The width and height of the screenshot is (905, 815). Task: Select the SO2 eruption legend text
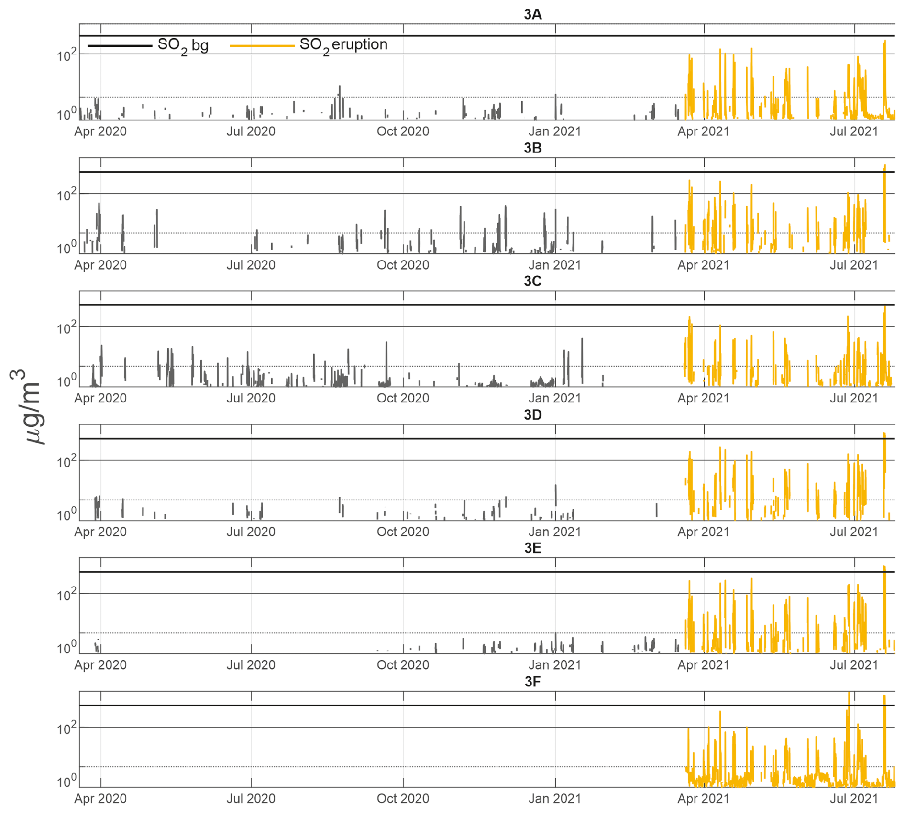point(343,45)
